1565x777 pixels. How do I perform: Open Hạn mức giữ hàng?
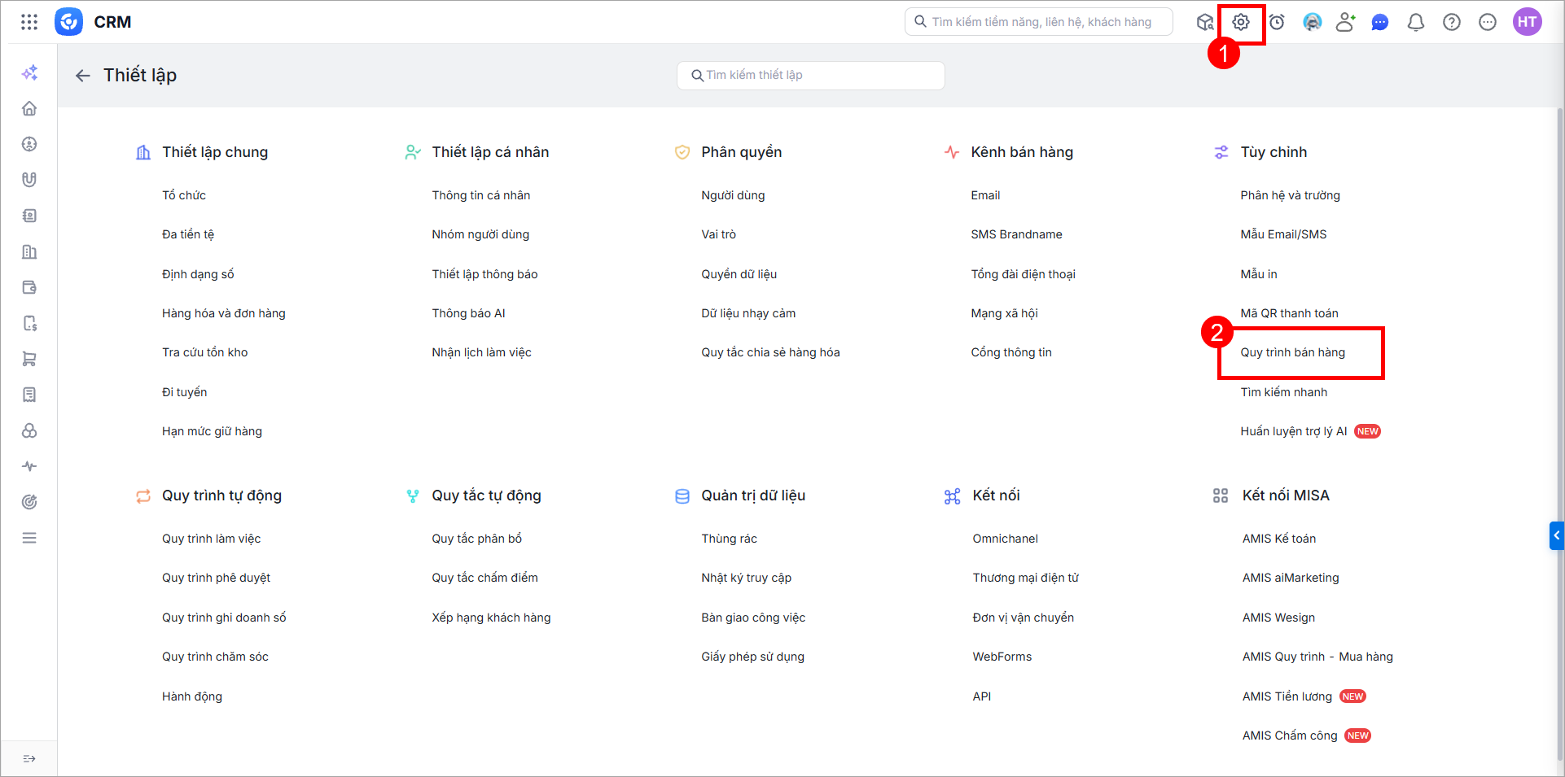click(212, 431)
